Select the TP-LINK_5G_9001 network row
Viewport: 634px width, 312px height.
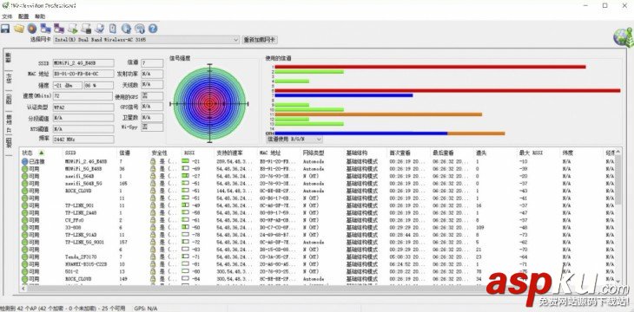click(317, 242)
